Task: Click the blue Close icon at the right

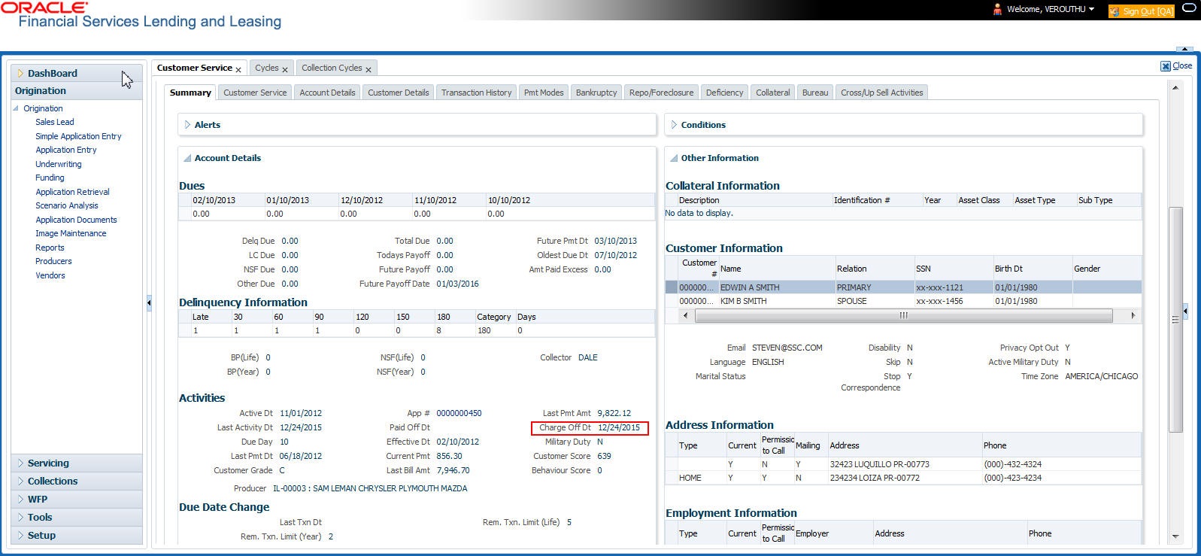Action: tap(1165, 66)
